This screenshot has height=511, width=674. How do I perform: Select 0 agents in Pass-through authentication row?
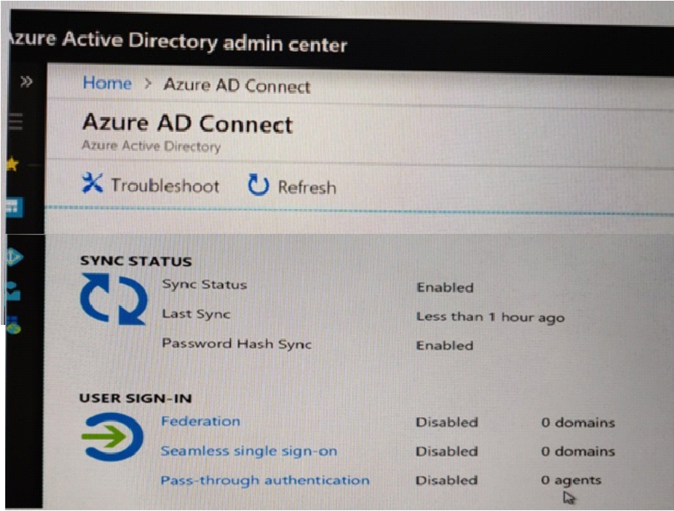coord(571,480)
